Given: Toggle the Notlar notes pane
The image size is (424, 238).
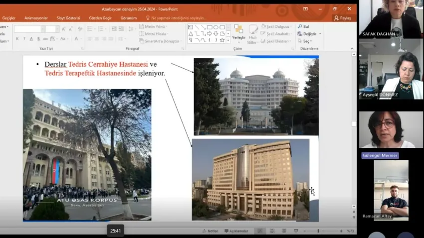Looking at the screenshot, I should click(210, 231).
